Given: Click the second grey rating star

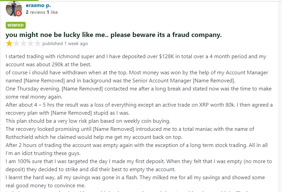Looking at the screenshot, I should [x=16, y=43].
